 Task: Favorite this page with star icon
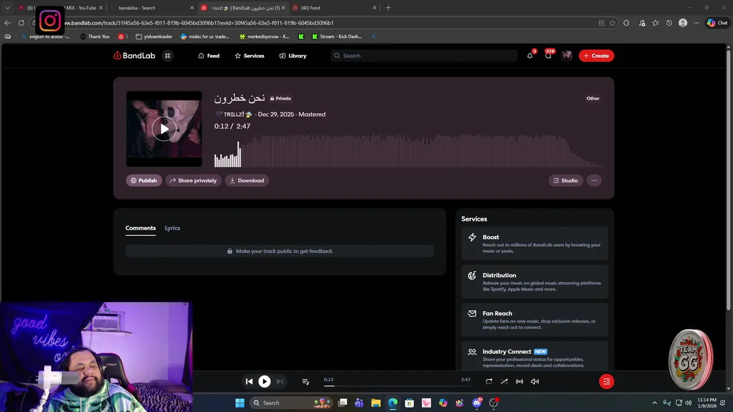(612, 23)
